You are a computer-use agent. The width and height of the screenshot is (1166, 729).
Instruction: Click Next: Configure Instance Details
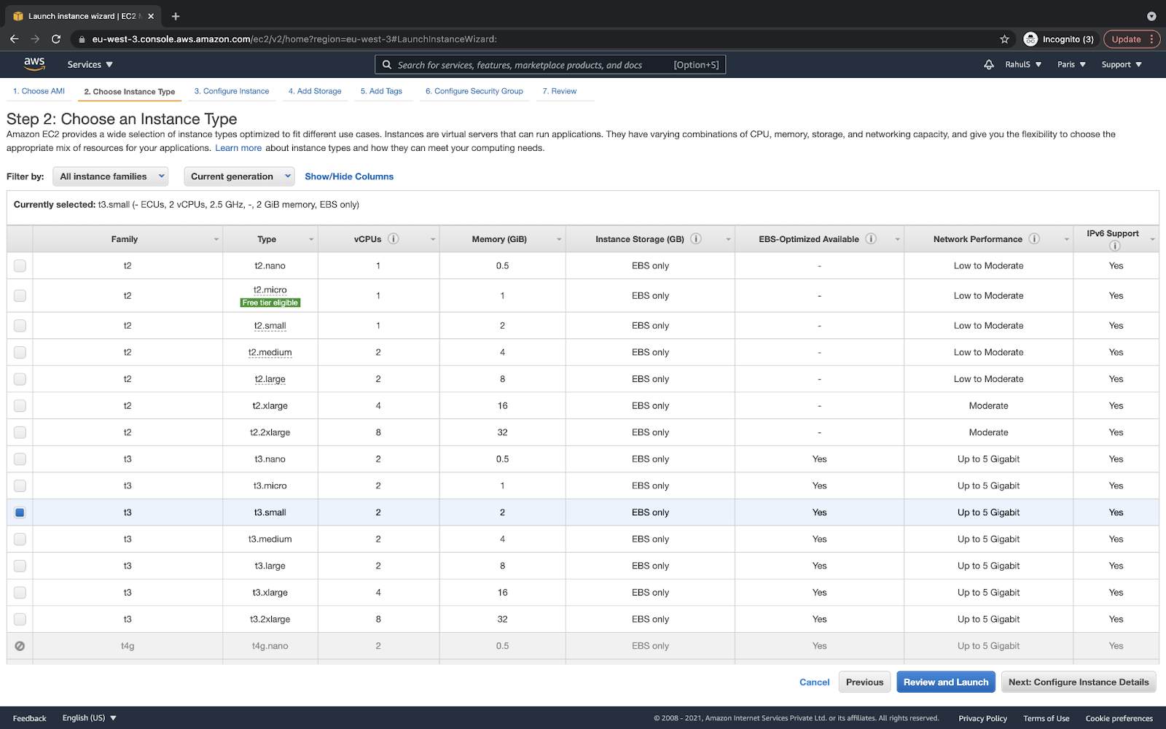click(x=1079, y=682)
